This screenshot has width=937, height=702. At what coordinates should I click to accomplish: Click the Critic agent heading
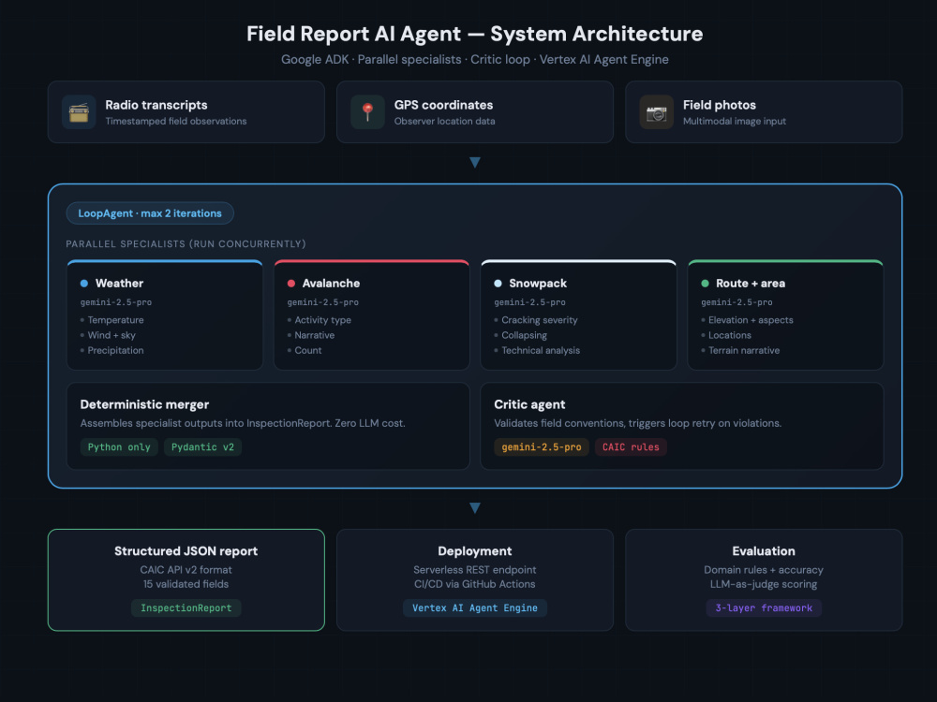pos(529,404)
